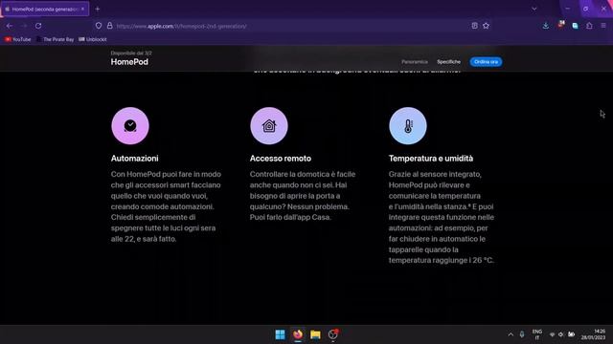Screen dimensions: 613x344
Task: Open the extensions puzzle-piece menu
Action: click(589, 26)
